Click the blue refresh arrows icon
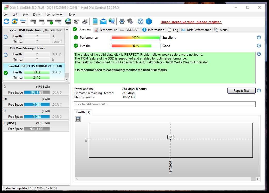Image resolution: width=269 pixels, height=193 pixels. (x=6, y=21)
